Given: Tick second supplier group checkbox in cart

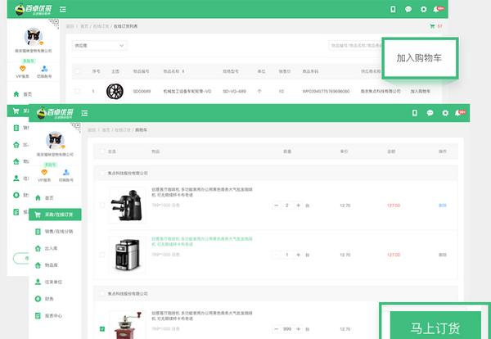Looking at the screenshot, I should coord(102,294).
